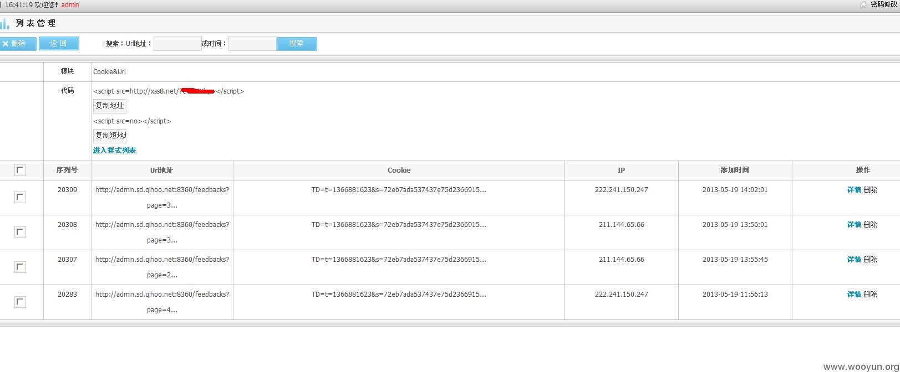This screenshot has width=900, height=372.
Task: Click IP 211.144.65.66 in row 20307
Action: (x=621, y=260)
